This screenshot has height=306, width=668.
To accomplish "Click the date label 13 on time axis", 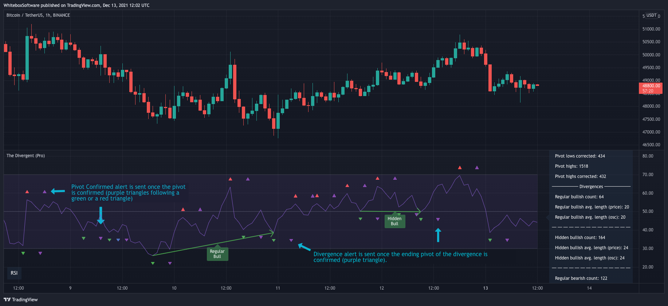I will [x=486, y=288].
